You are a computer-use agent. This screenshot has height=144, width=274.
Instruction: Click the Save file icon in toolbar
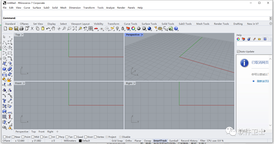(16, 29)
